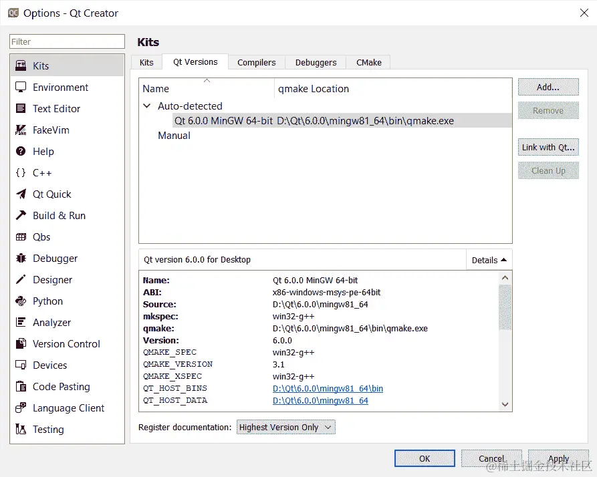
Task: Open the Build & Run hammer icon
Action: click(x=21, y=215)
